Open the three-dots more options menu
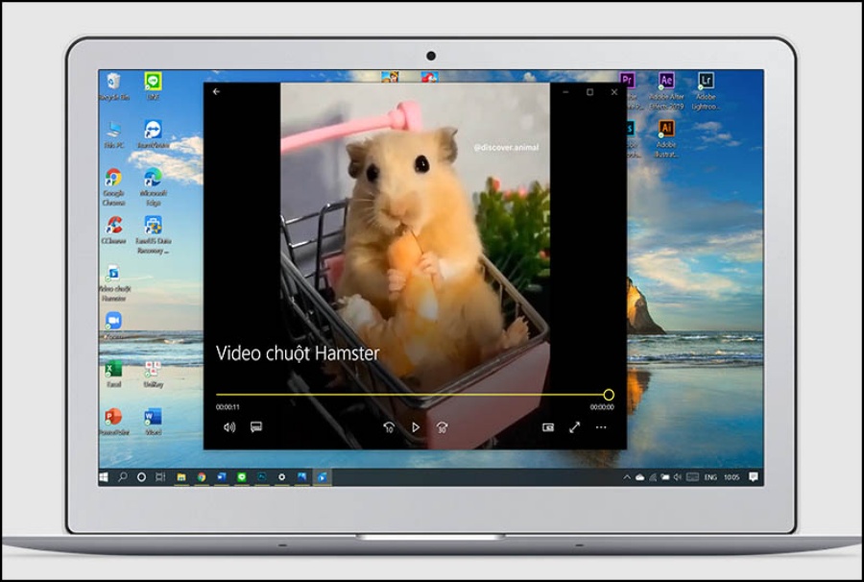The height and width of the screenshot is (582, 864). [601, 427]
